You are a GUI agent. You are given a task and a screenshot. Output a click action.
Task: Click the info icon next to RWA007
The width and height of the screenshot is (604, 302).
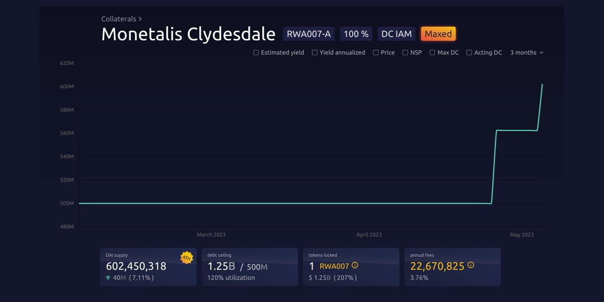pyautogui.click(x=355, y=265)
